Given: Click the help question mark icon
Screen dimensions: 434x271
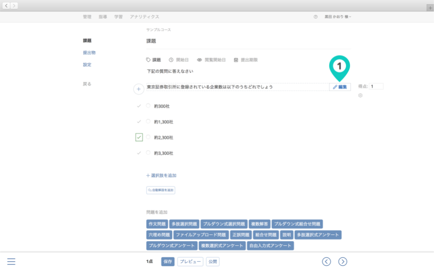Looking at the screenshot, I should point(315,17).
